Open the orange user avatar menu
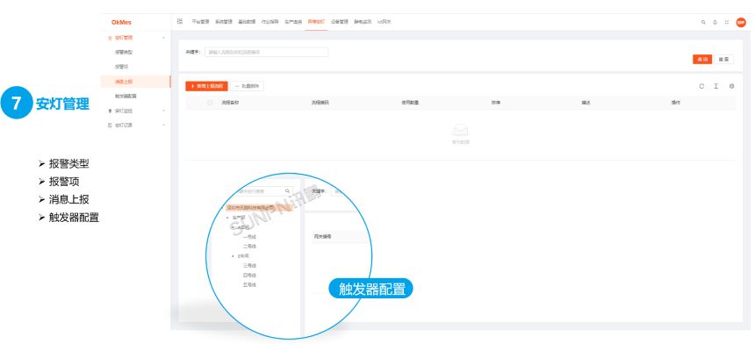The width and height of the screenshot is (755, 344). 741,22
